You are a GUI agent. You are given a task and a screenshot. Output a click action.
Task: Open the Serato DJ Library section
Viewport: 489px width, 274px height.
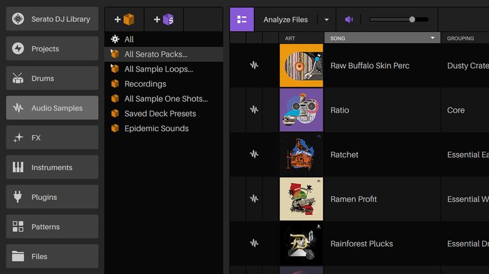52,19
